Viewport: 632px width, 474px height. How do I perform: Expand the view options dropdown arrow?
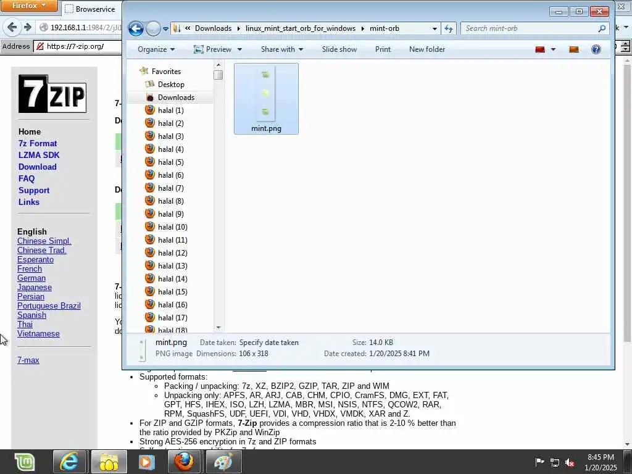554,49
